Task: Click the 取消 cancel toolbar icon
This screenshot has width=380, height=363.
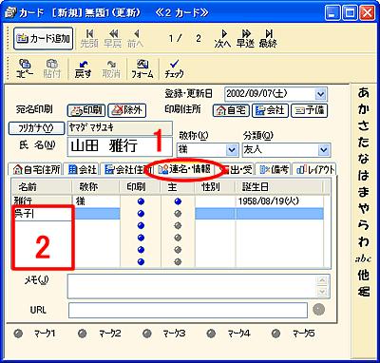Action: click(x=111, y=68)
